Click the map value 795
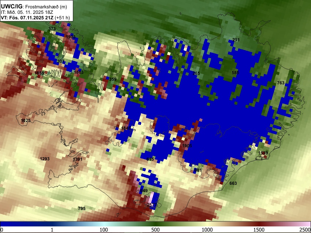 82,209
